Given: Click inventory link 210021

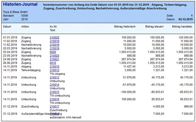Looking at the screenshot, I should point(54,59).
